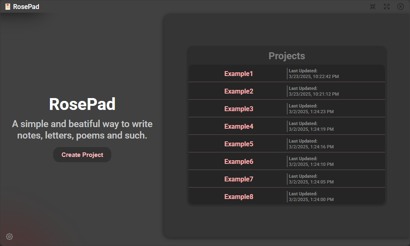410x246 pixels.
Task: Maximize the RosePad window
Action: click(x=386, y=7)
